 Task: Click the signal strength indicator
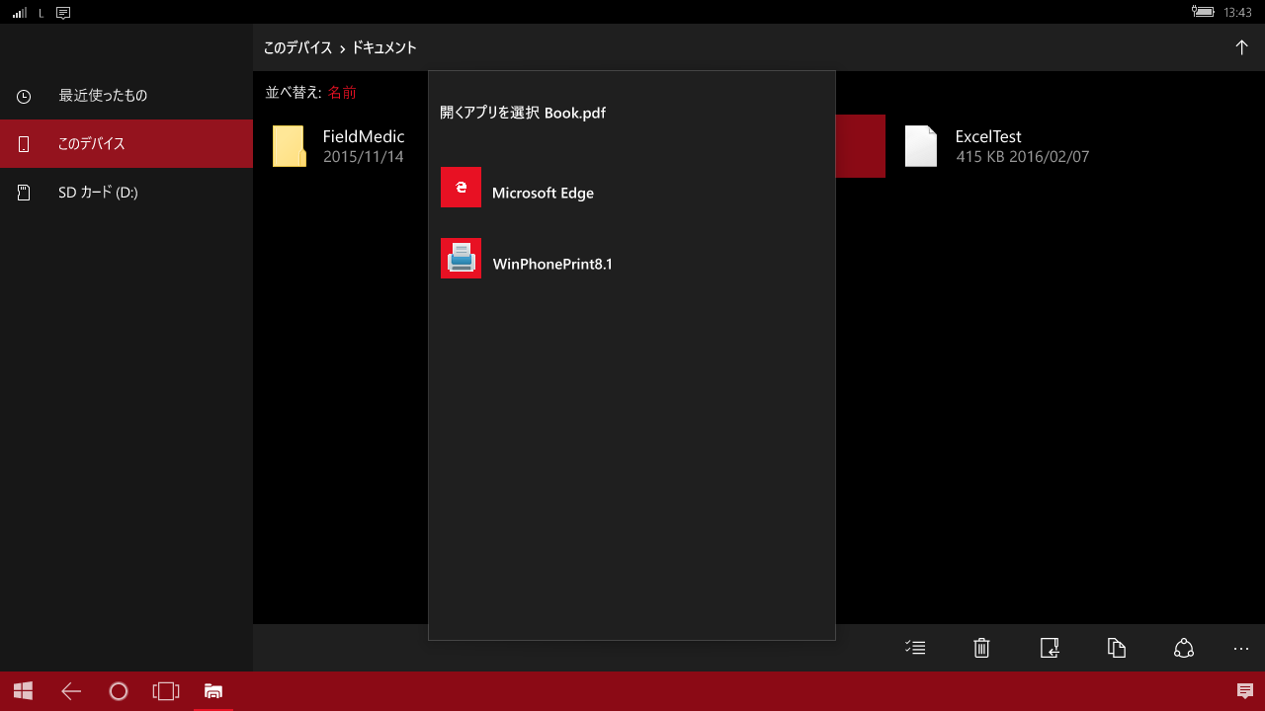19,13
